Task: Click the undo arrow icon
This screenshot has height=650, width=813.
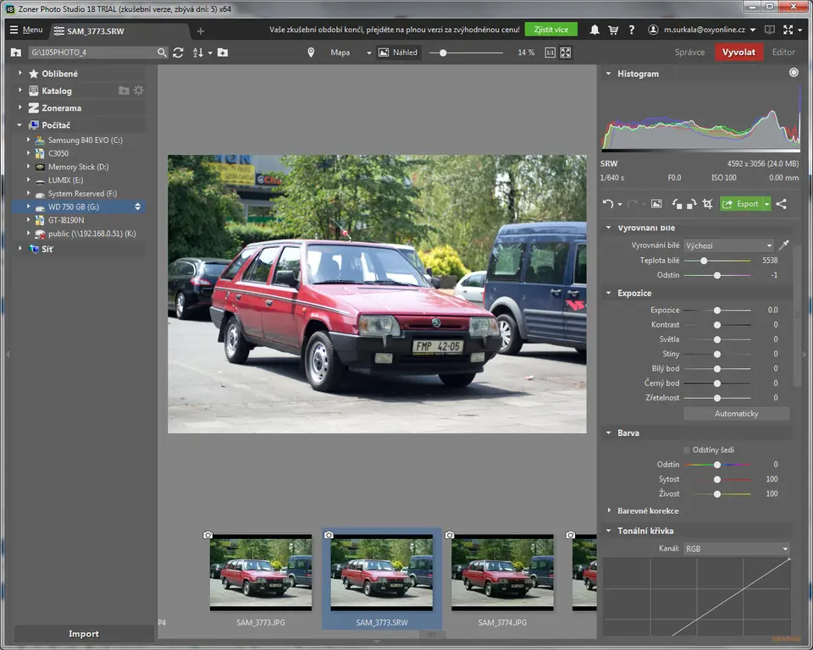Action: click(x=608, y=204)
